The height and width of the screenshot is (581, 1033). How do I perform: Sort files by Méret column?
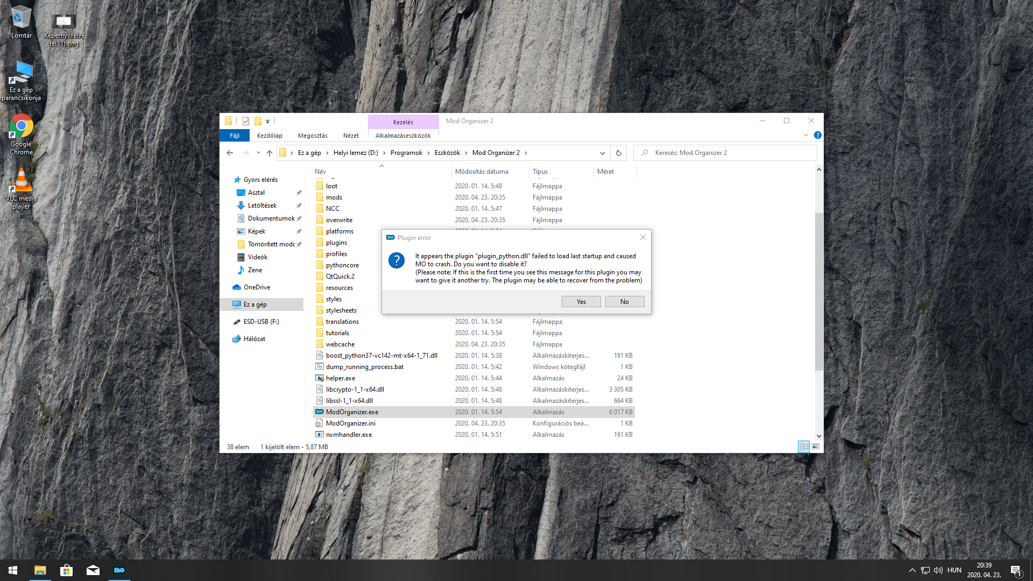pos(615,172)
